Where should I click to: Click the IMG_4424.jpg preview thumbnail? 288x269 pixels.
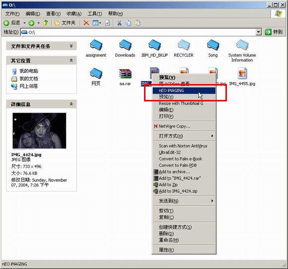point(39,131)
